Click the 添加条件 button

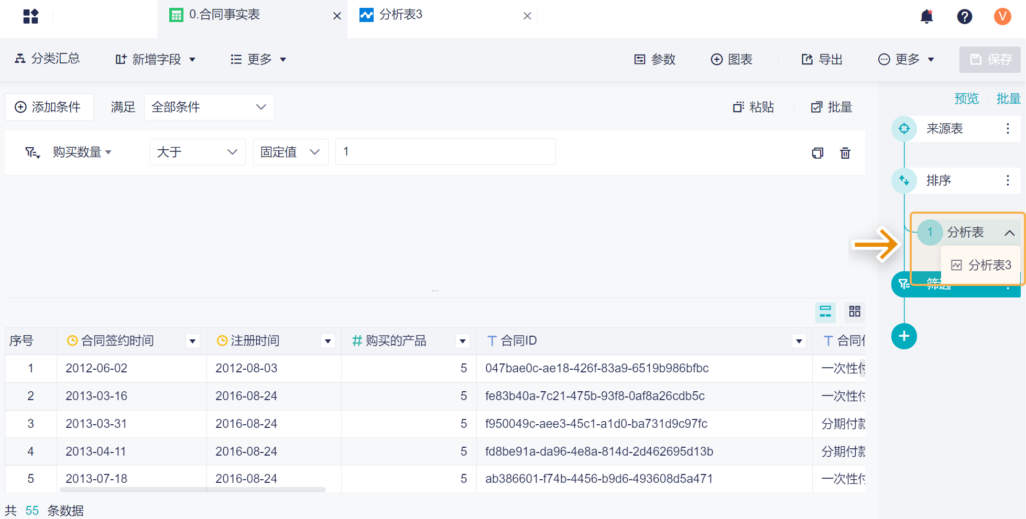tap(49, 107)
